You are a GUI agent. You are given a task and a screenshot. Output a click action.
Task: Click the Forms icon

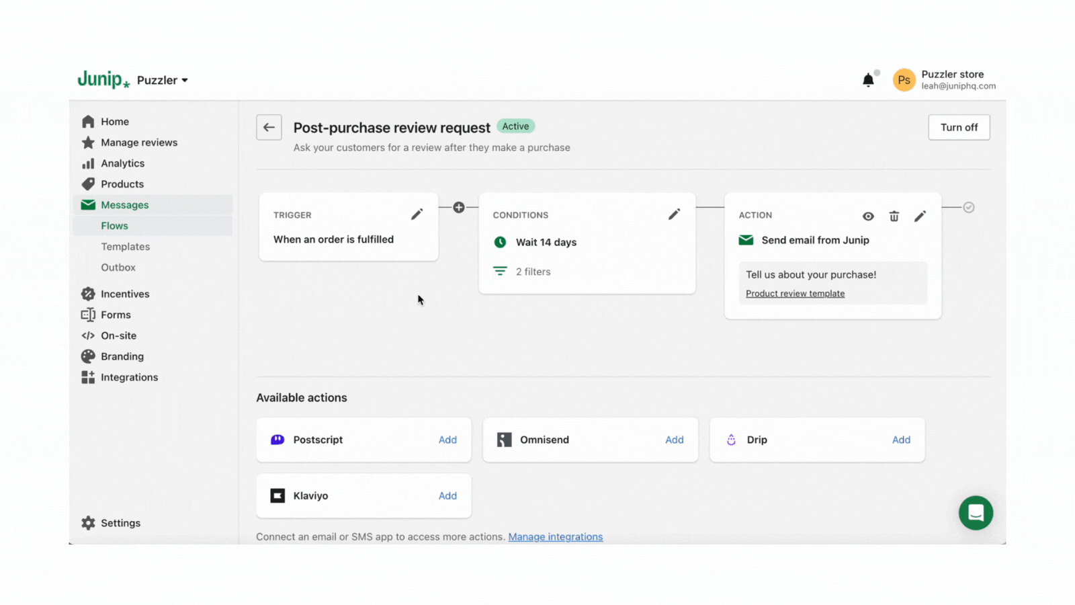click(88, 315)
